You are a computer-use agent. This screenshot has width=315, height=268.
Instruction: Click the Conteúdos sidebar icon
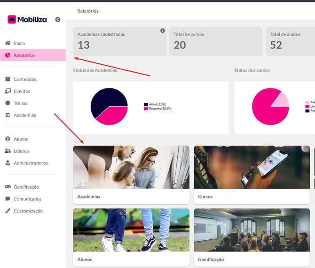8,79
